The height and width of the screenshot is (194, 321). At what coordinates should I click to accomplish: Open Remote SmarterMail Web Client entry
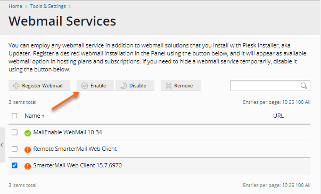[x=75, y=149]
